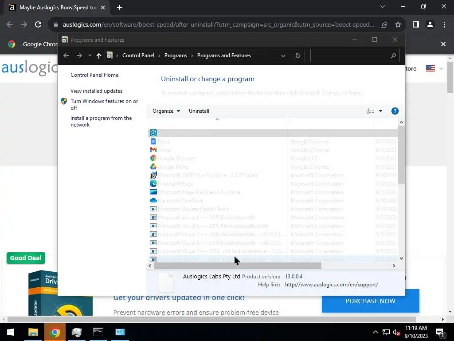Screen dimensions: 454x341
Task: Go back in Control Panel window
Action: [66, 56]
